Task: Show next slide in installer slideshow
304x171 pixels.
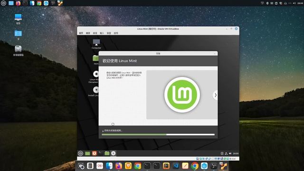Action: click(x=215, y=95)
